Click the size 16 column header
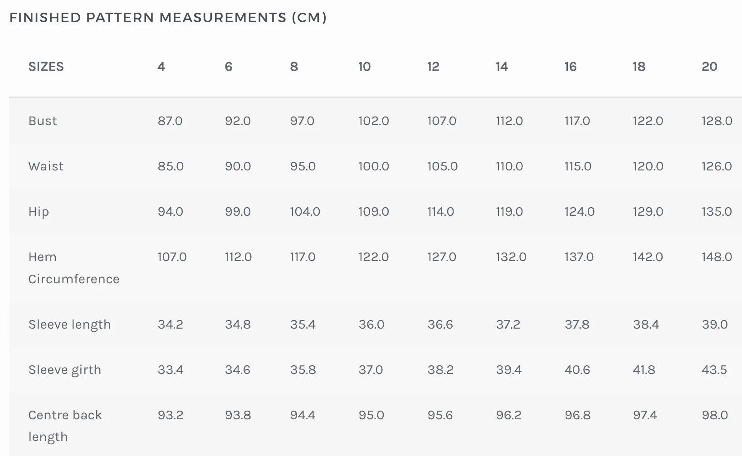Viewport: 742px width, 456px height. click(x=570, y=67)
